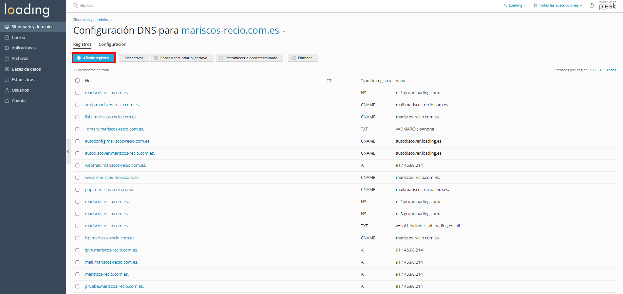Check the ftp.mariscos-recio.com.es checkbox
The width and height of the screenshot is (623, 294).
(x=77, y=238)
